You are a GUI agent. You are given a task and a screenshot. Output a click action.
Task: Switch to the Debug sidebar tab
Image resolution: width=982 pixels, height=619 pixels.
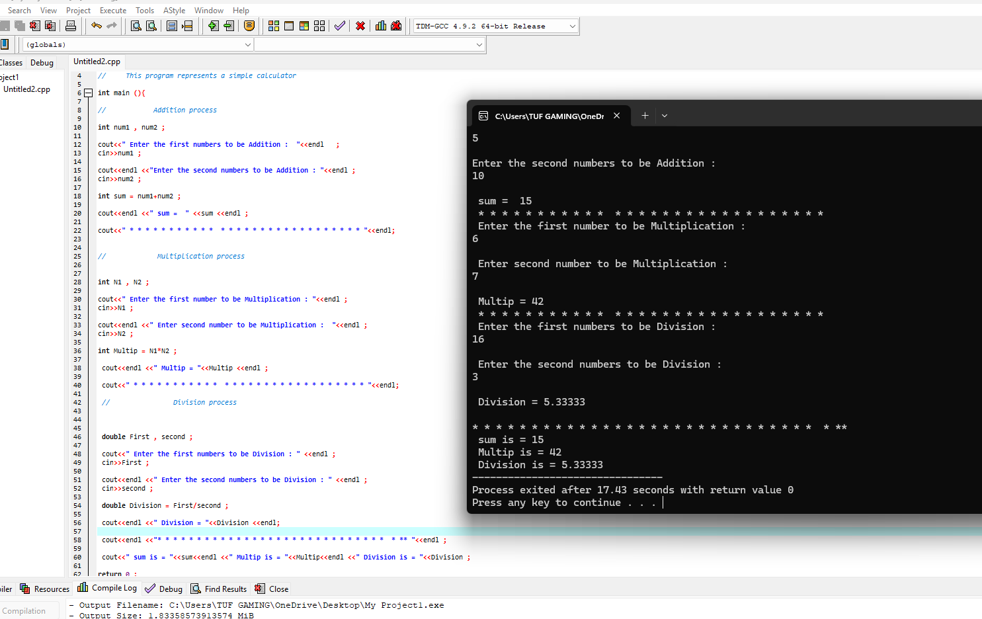42,63
